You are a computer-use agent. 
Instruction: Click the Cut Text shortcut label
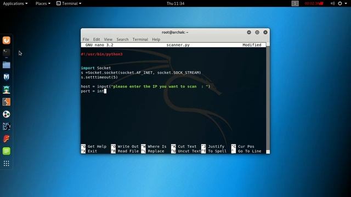[187, 147]
